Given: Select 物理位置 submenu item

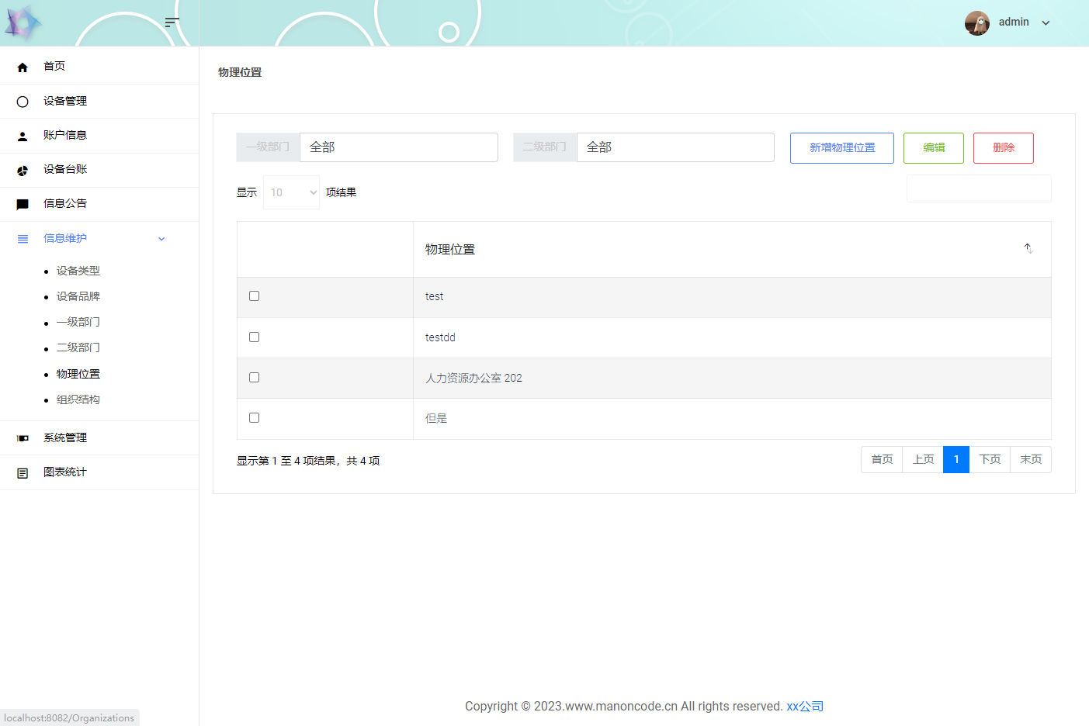Looking at the screenshot, I should [78, 374].
